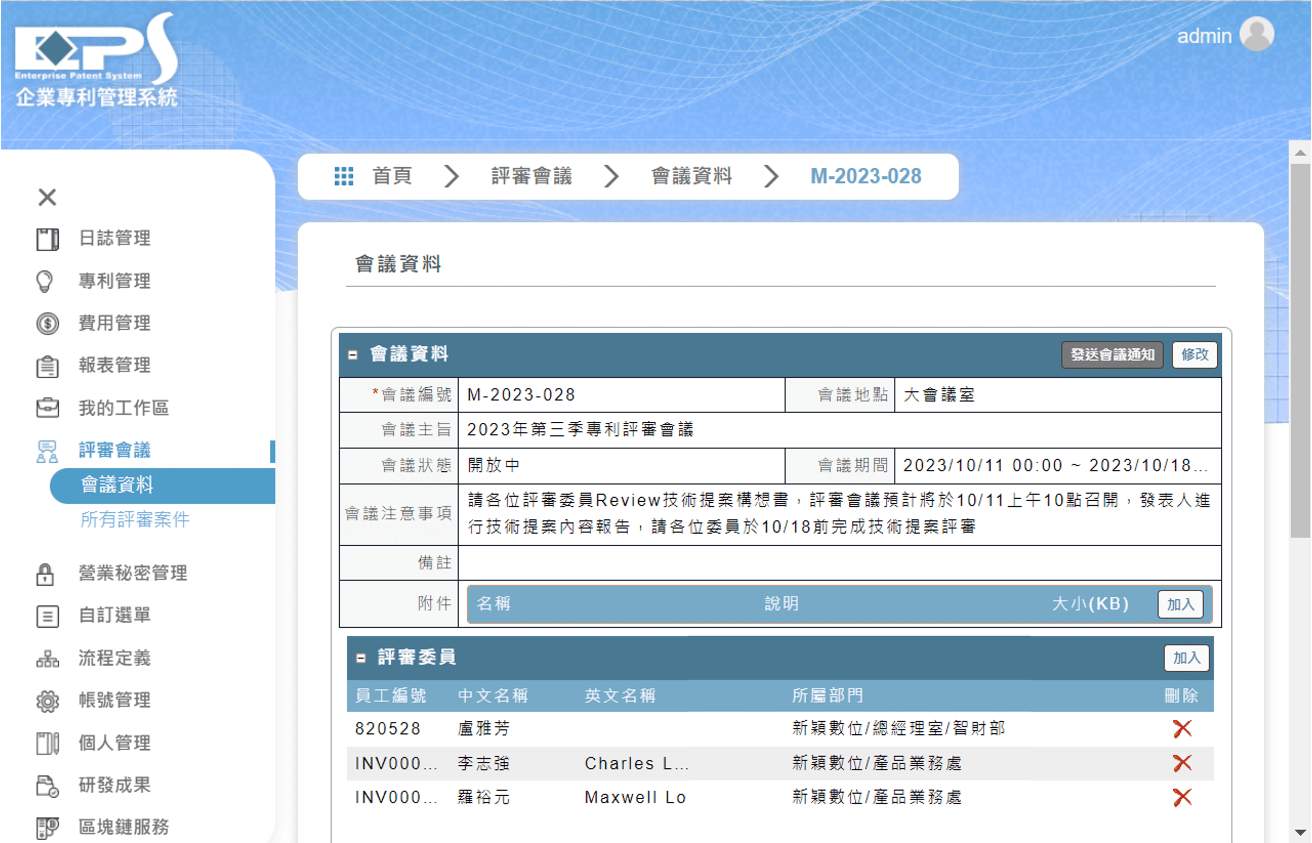Collapse the 評審委員 section
The width and height of the screenshot is (1312, 843).
[361, 658]
